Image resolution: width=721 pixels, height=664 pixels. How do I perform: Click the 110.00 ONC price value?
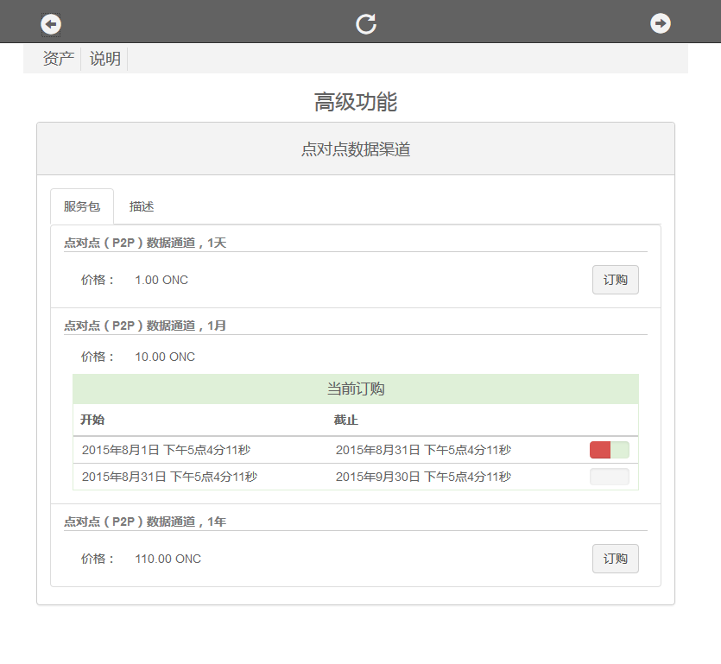click(168, 559)
